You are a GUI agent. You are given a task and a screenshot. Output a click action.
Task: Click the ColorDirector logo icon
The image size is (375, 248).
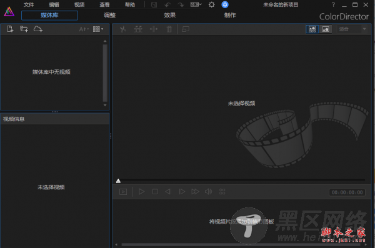[x=9, y=11]
